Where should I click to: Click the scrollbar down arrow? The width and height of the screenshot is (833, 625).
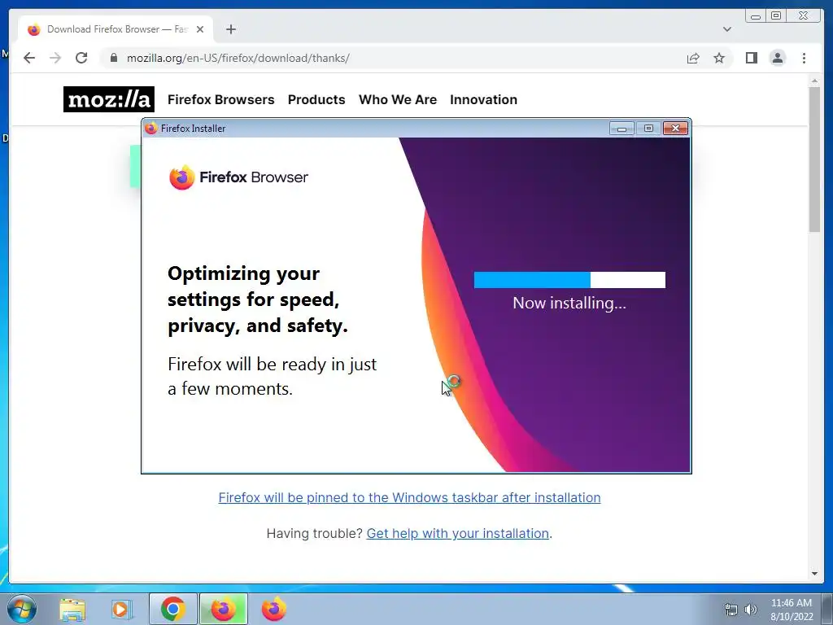click(x=814, y=574)
